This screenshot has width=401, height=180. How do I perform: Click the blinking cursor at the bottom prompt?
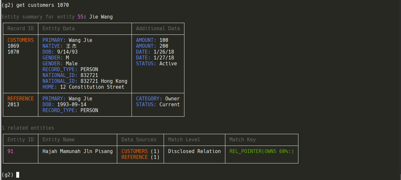tap(18, 175)
